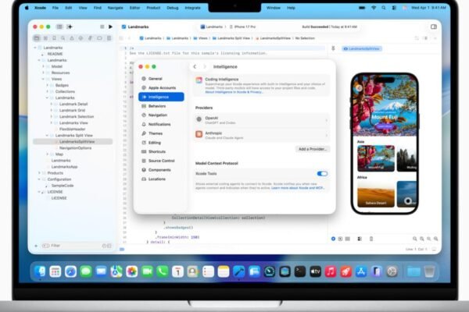Tap the Sahara Desert card in preview
Screen dimensions: 469x312
376,193
